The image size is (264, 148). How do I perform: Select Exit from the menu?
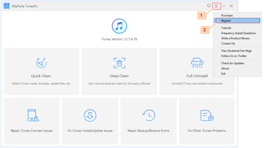(223, 73)
